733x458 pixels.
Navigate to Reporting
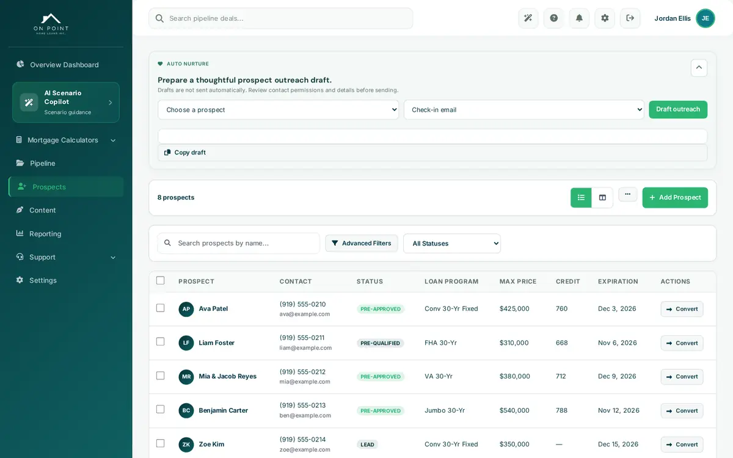[66, 234]
